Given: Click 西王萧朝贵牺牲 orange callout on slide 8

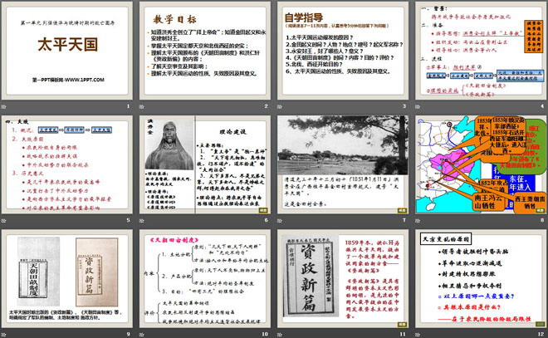Looking at the screenshot, I should tap(530, 202).
